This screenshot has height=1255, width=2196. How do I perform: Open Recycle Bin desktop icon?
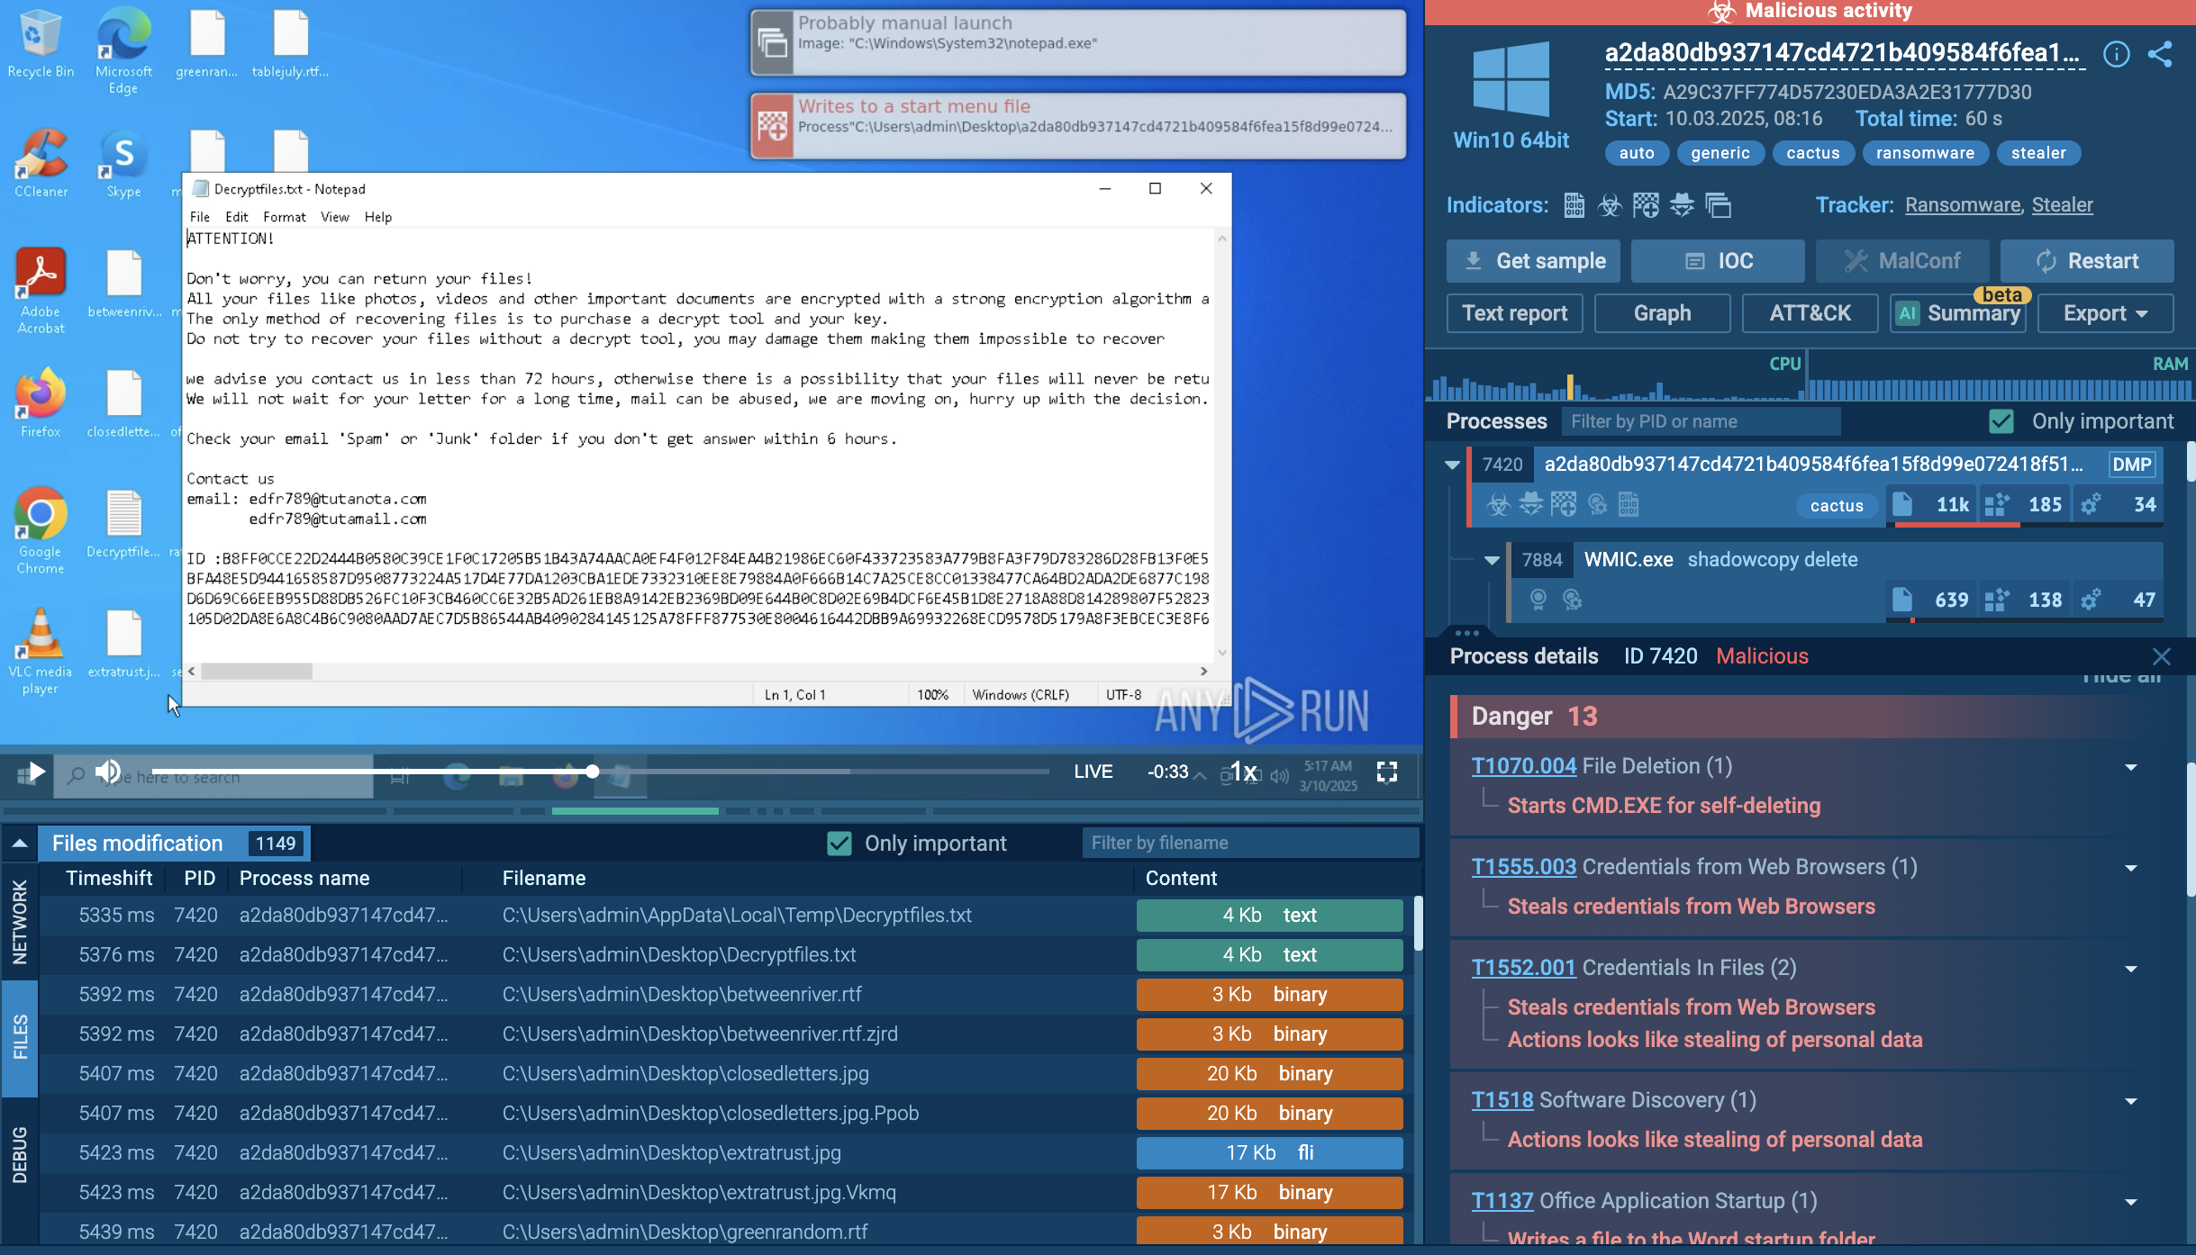(x=41, y=43)
